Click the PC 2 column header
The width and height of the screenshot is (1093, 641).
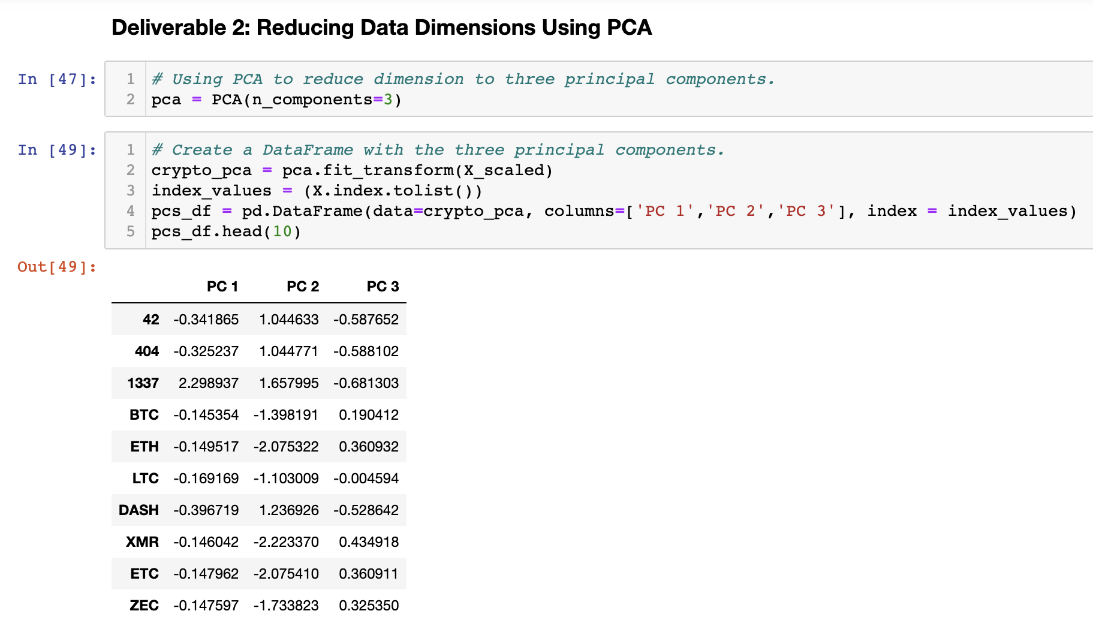click(303, 287)
